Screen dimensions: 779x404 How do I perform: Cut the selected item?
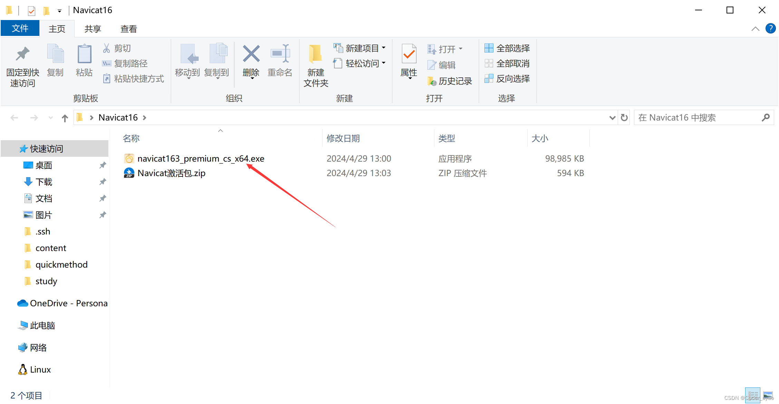click(117, 48)
